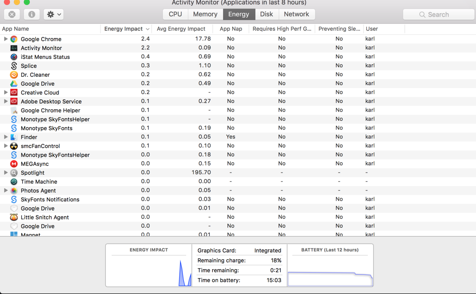Click the Time remaining 0:21 value

click(x=276, y=270)
